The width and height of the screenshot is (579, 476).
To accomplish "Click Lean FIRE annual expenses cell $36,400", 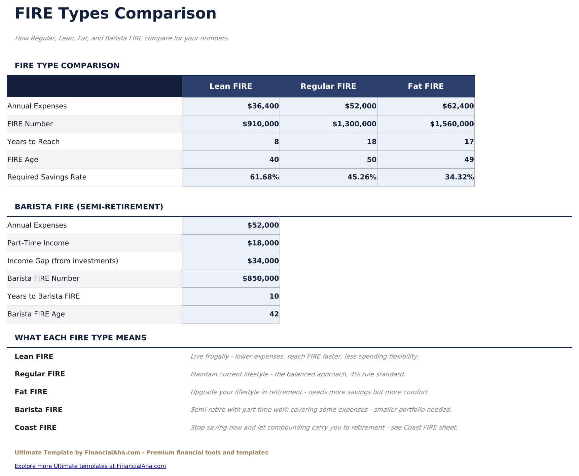I will click(231, 106).
